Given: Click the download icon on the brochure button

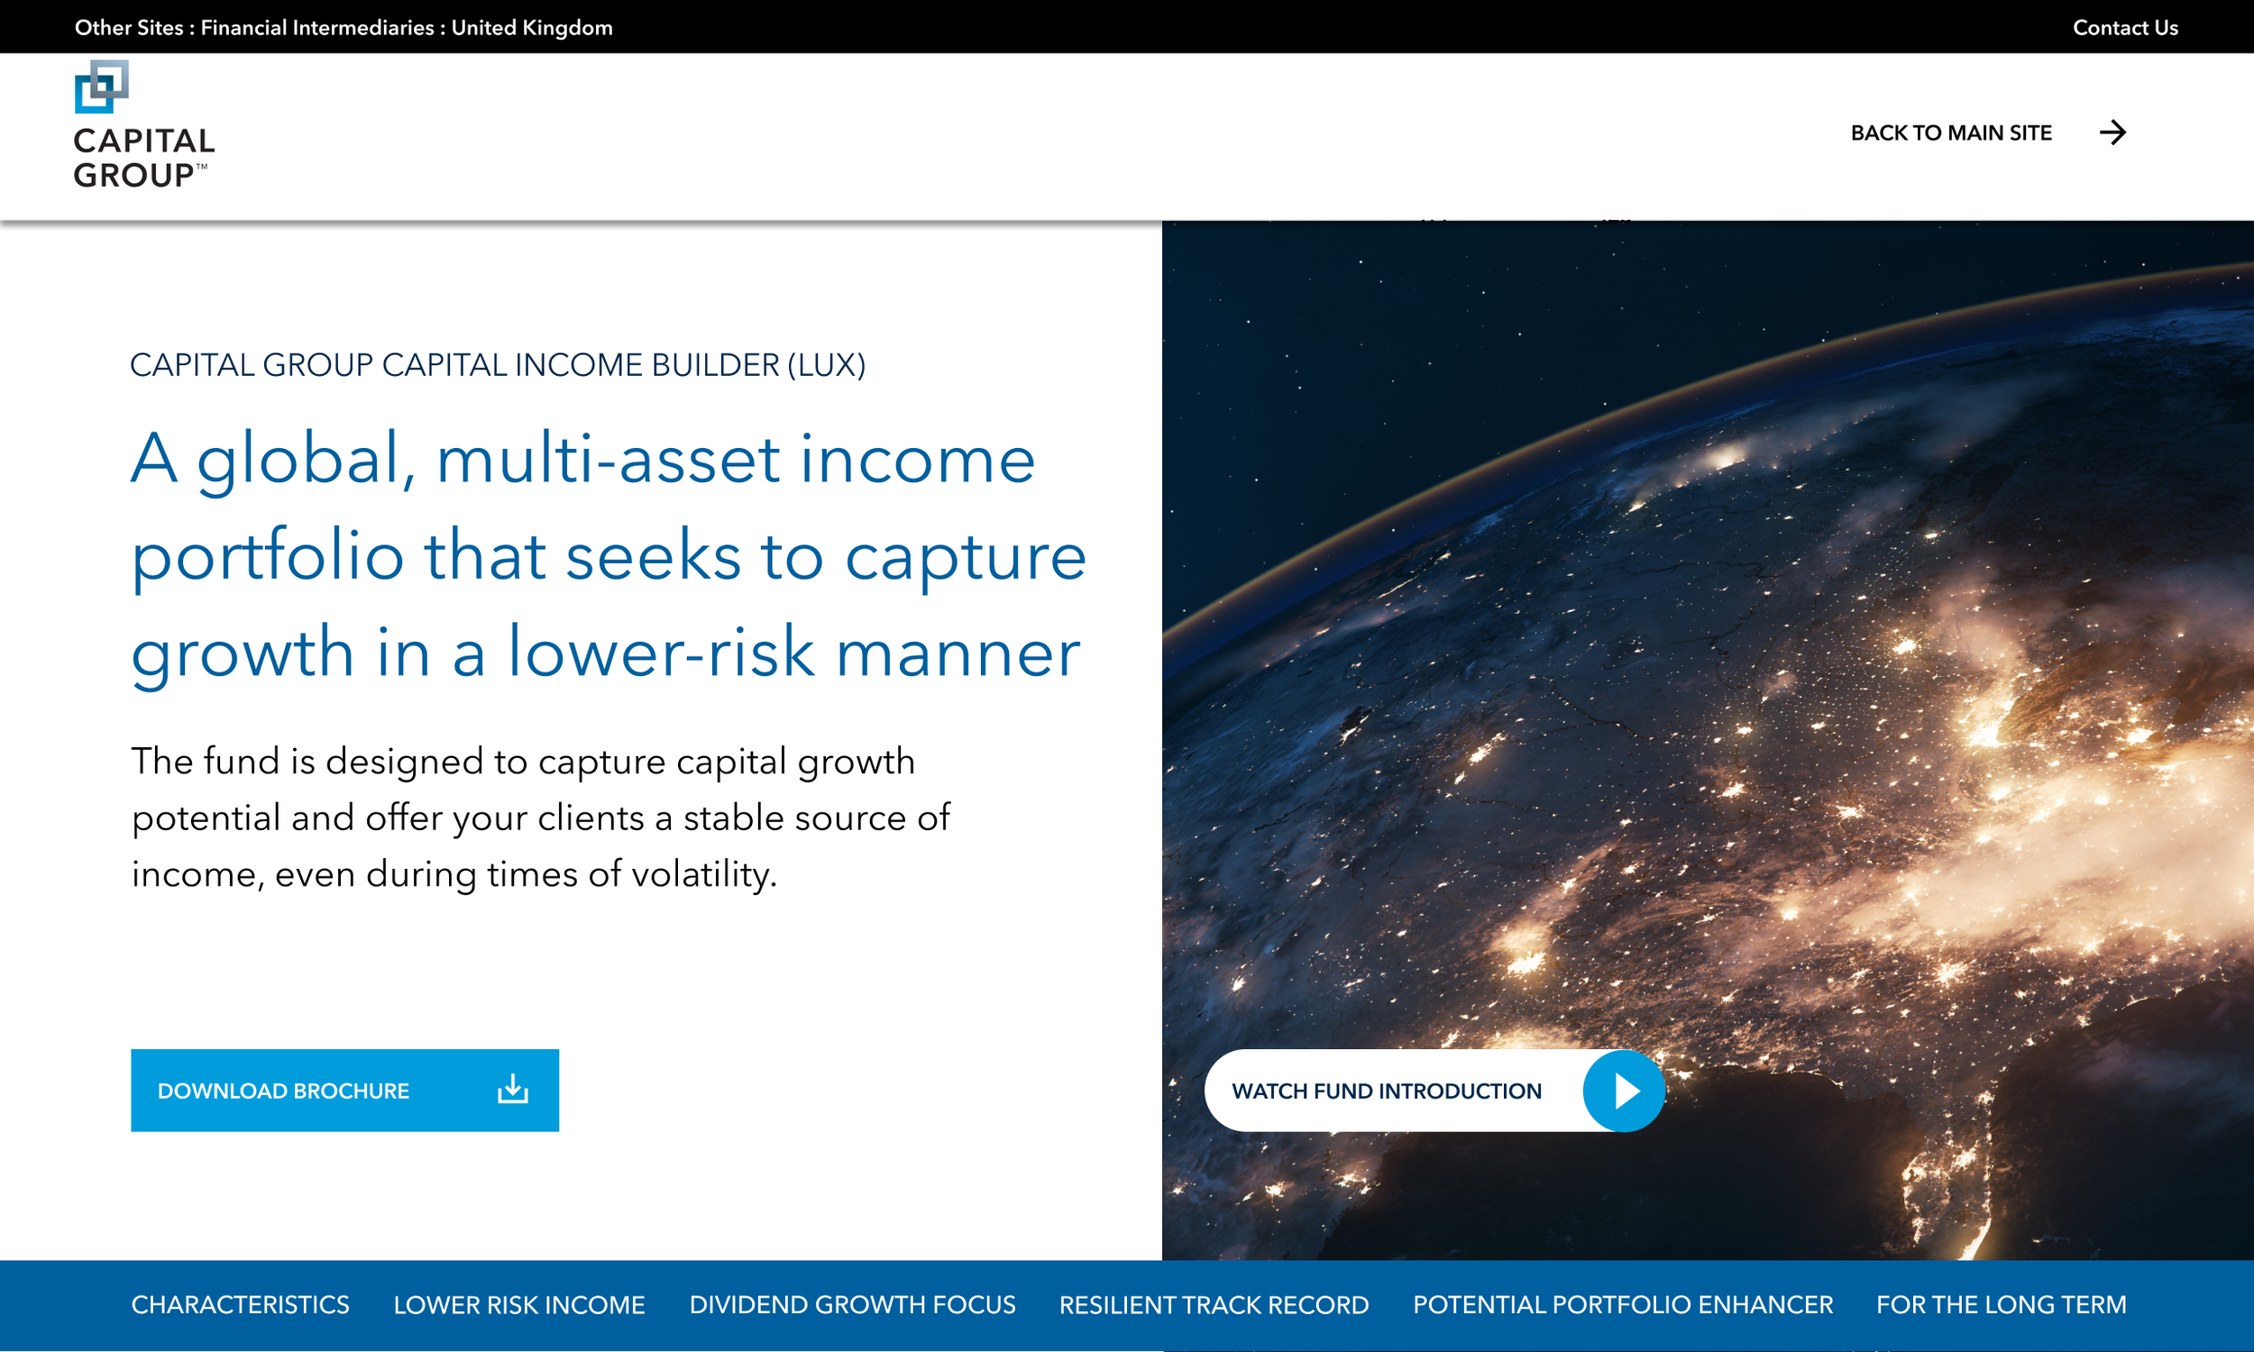Looking at the screenshot, I should pyautogui.click(x=514, y=1090).
